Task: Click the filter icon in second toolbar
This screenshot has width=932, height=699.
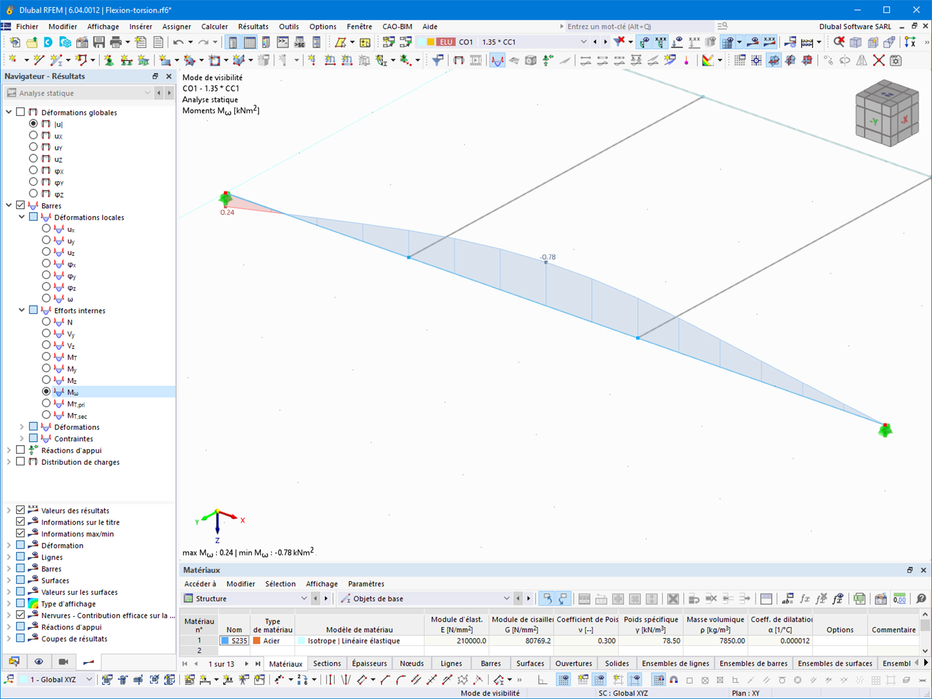Action: (437, 60)
